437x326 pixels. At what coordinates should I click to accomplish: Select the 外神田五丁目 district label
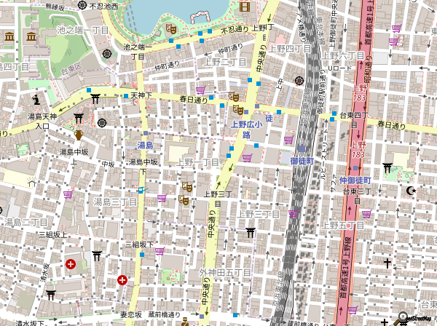click(x=224, y=272)
